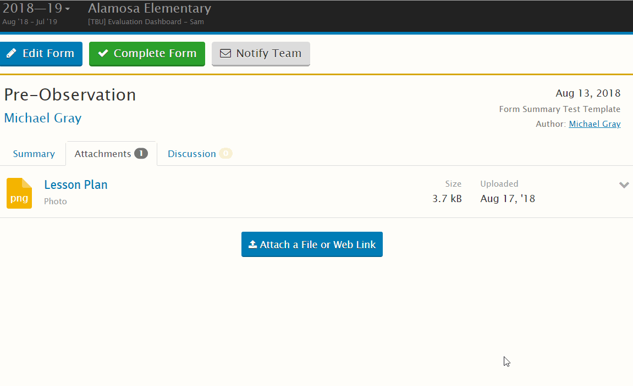633x386 pixels.
Task: Open the Discussion tab
Action: [192, 153]
